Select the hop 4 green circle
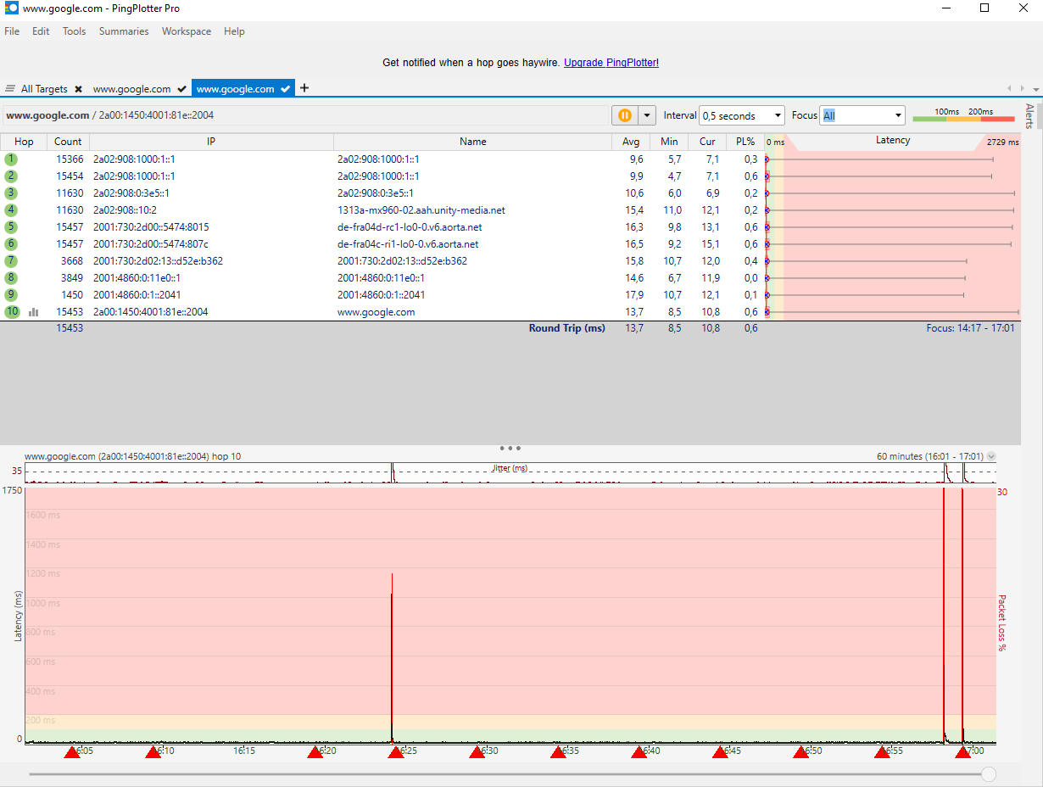Viewport: 1043px width, 787px height. point(10,210)
